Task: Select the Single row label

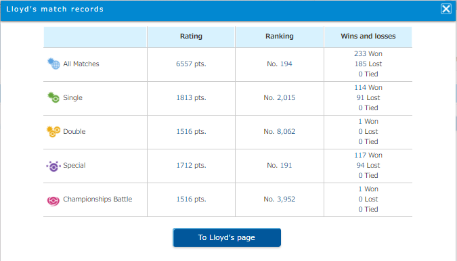Action: 72,98
